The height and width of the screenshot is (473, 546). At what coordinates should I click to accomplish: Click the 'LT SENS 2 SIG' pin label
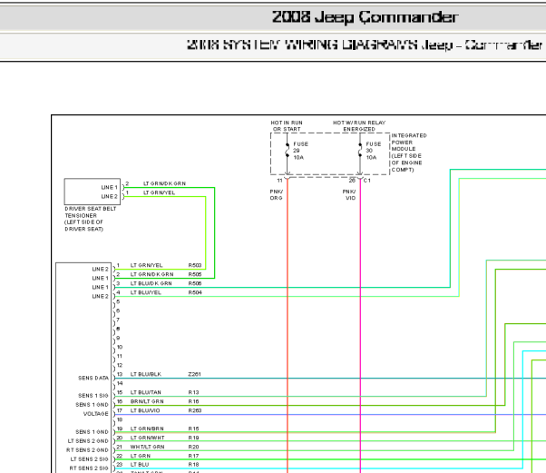(90, 459)
